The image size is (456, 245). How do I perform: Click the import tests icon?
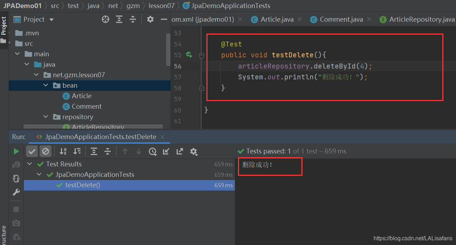pyautogui.click(x=166, y=151)
